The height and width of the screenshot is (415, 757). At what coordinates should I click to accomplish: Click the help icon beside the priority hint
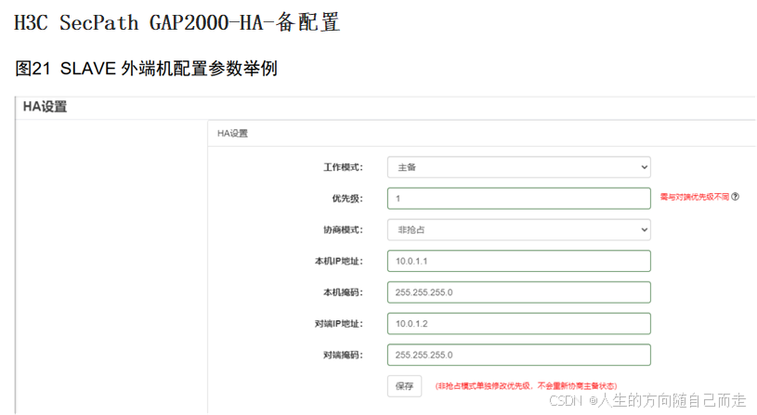736,197
